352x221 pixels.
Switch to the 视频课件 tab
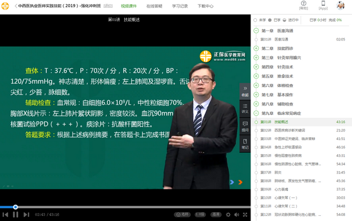pyautogui.click(x=128, y=6)
